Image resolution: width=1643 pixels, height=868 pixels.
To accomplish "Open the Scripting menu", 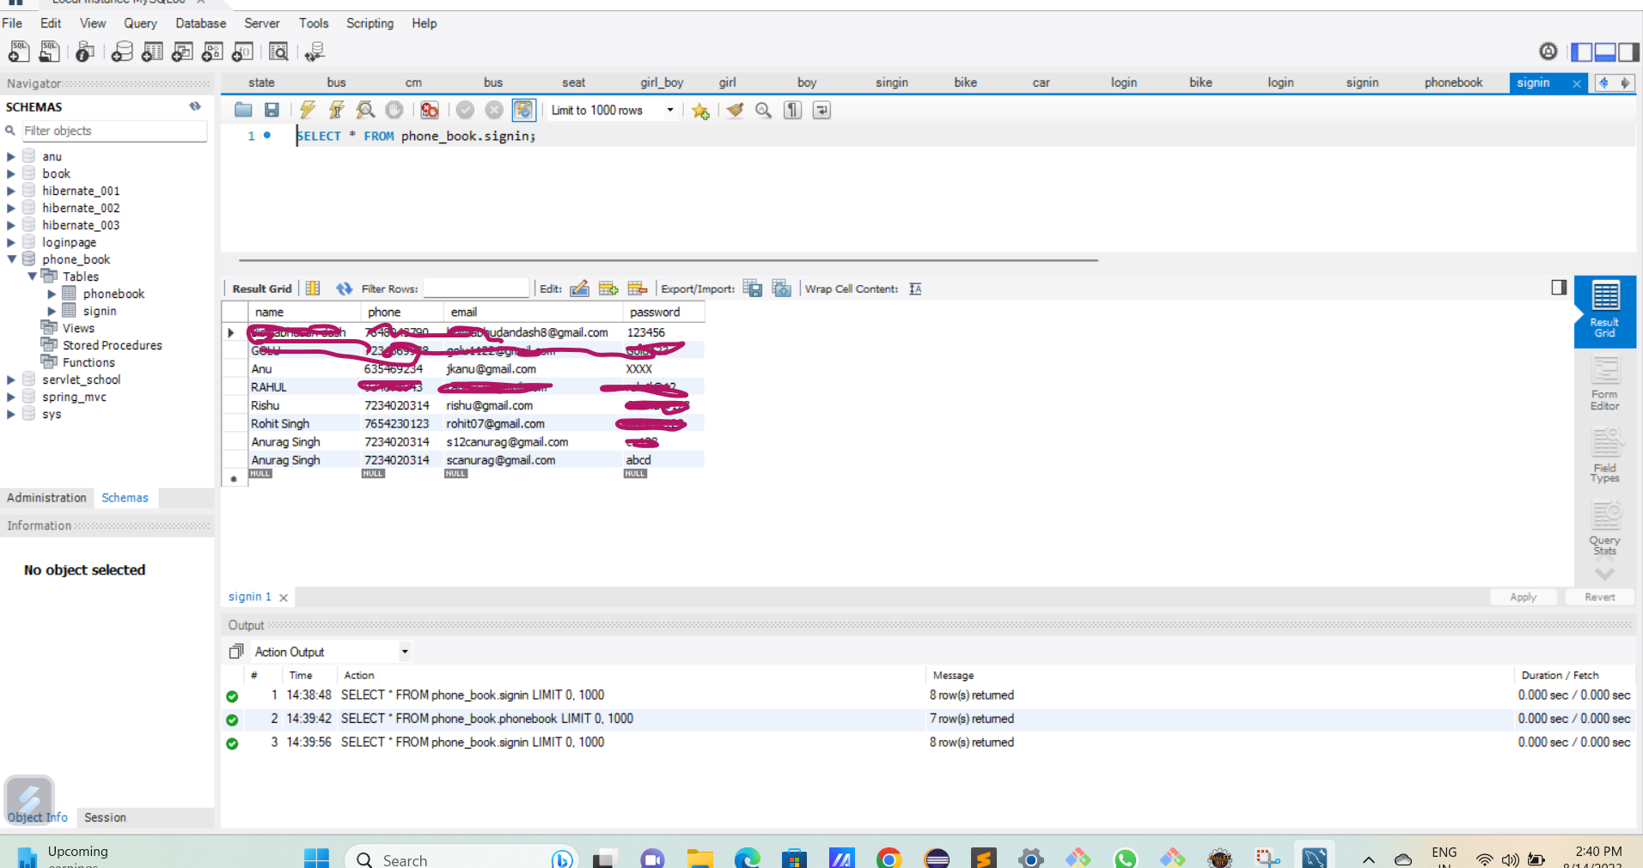I will coord(370,23).
